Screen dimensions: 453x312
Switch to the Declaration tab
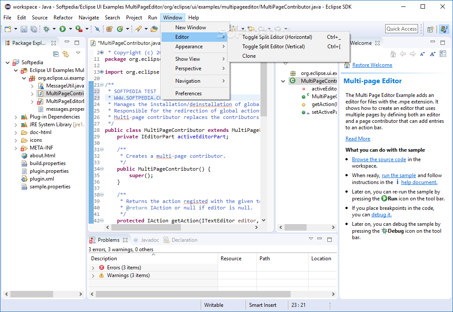tap(181, 240)
